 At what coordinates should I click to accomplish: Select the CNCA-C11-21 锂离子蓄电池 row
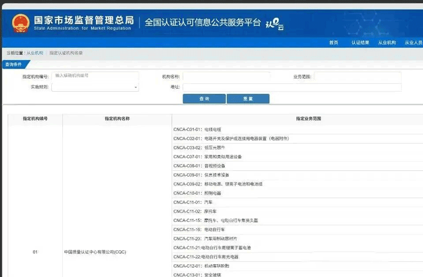(x=298, y=247)
